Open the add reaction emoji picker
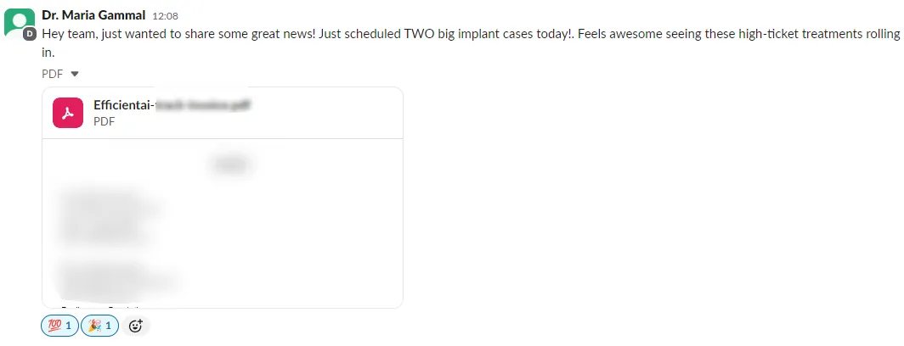The image size is (904, 346). (135, 326)
